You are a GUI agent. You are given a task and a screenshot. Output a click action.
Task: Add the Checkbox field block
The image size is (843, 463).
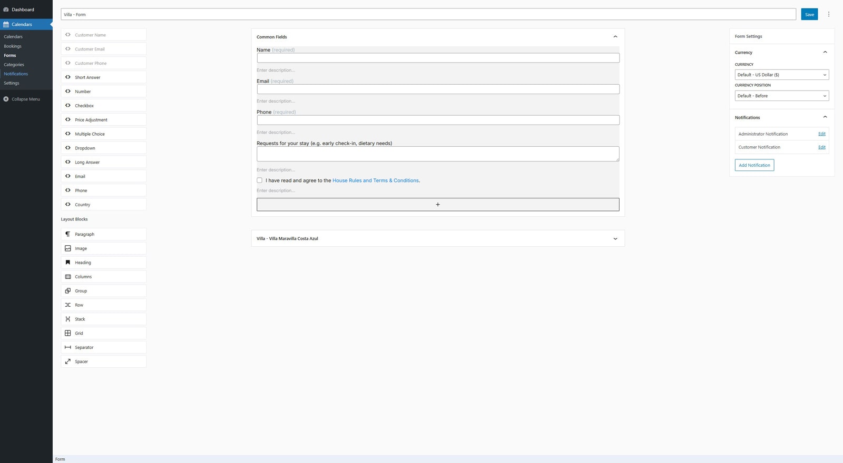(x=103, y=106)
